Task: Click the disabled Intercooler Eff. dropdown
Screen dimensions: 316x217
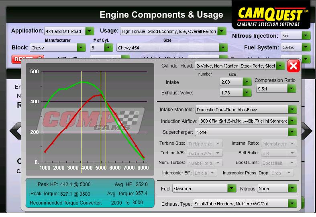Action: (x=205, y=173)
